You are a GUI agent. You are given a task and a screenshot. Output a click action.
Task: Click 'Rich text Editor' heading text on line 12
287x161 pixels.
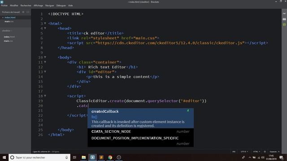(x=107, y=67)
